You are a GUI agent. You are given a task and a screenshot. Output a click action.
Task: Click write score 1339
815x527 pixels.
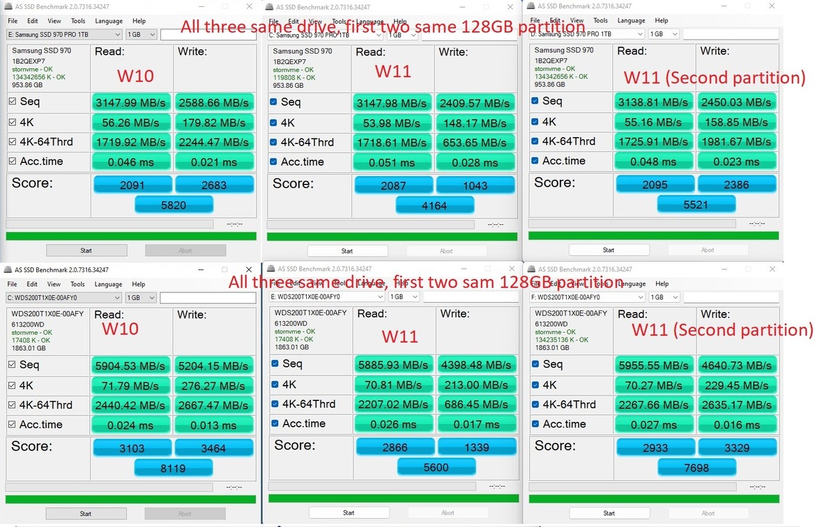click(x=477, y=447)
